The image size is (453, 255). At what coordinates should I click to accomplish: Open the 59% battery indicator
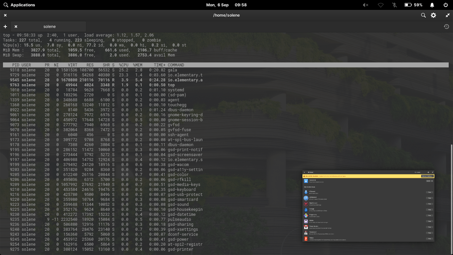(414, 5)
